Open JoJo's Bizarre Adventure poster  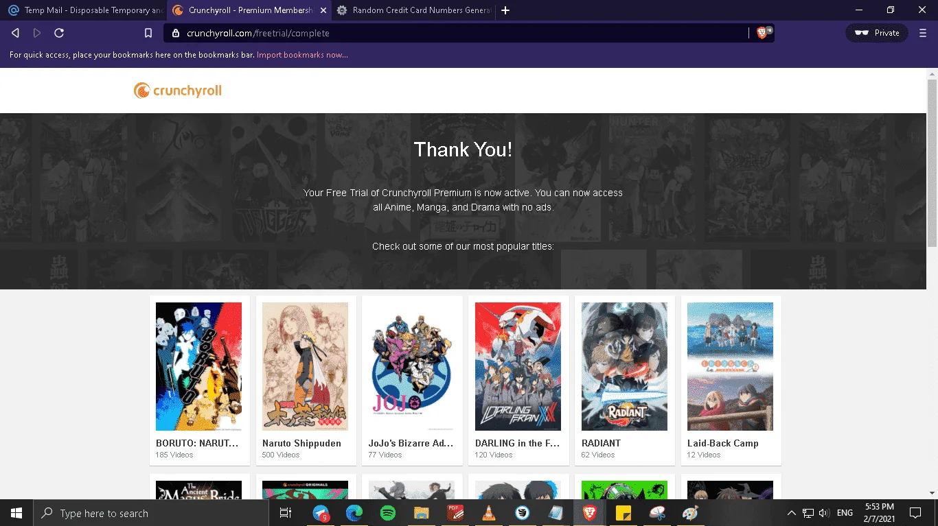click(x=411, y=366)
